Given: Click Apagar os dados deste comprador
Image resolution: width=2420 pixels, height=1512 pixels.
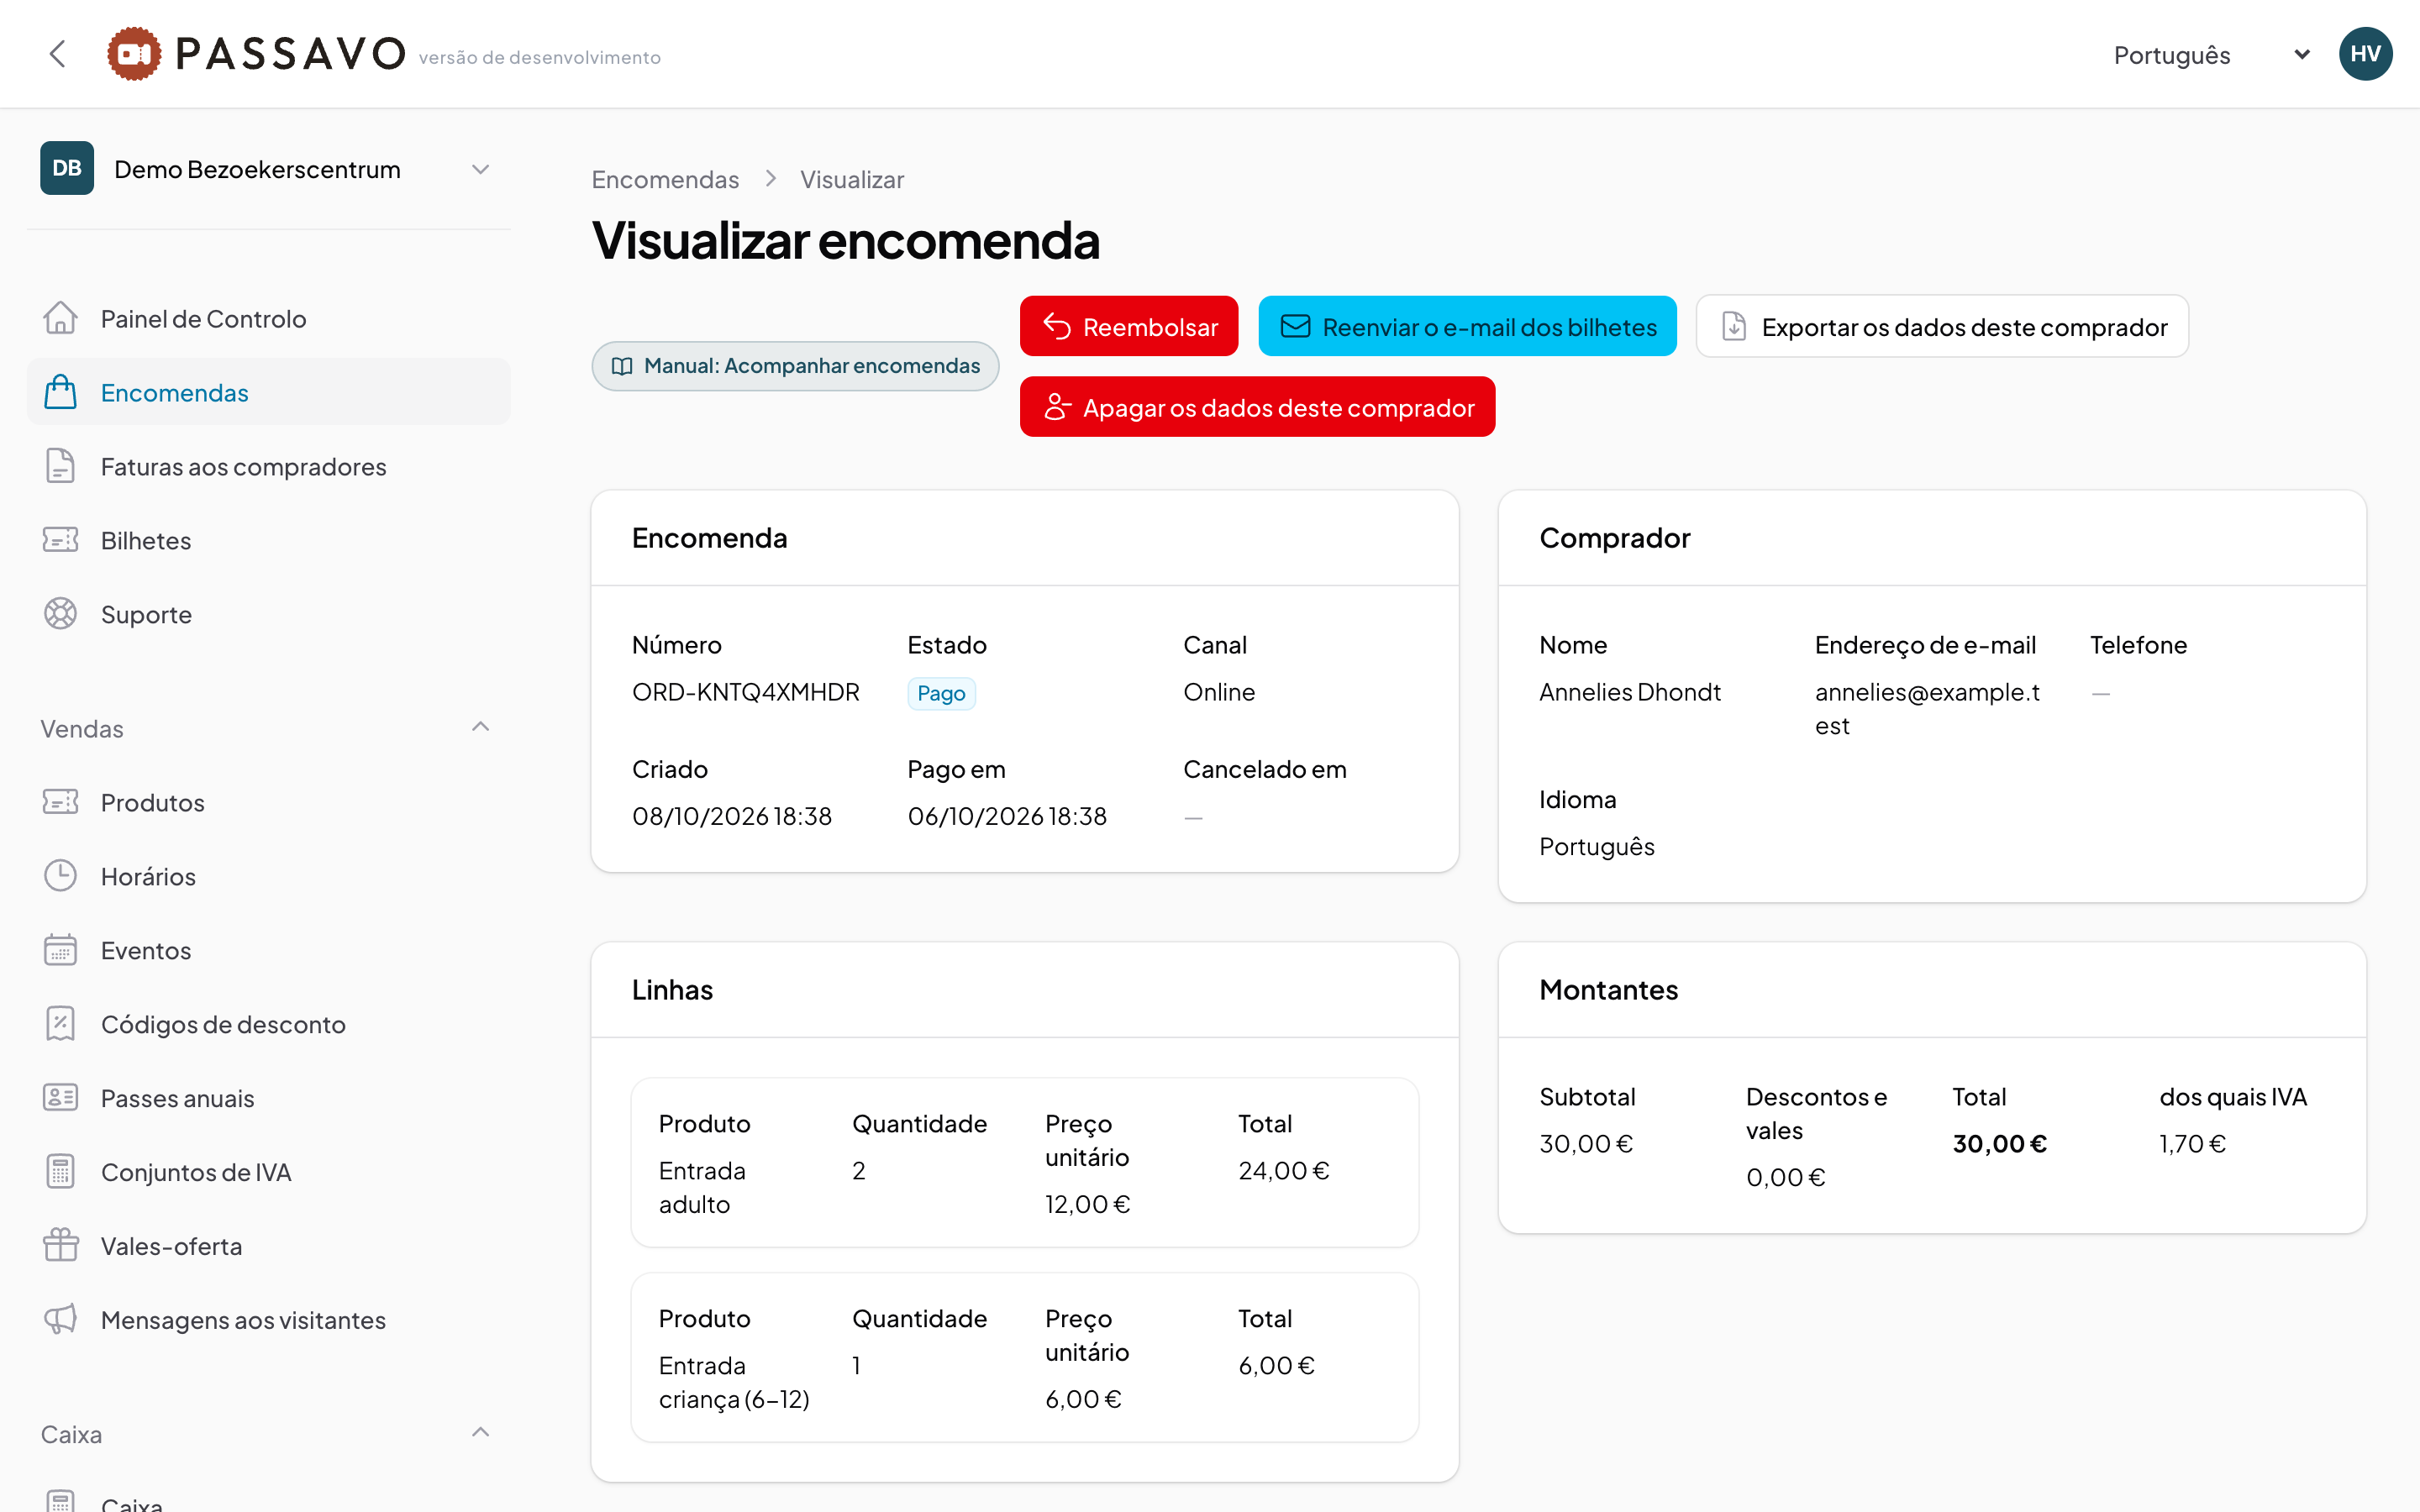Looking at the screenshot, I should (1257, 407).
